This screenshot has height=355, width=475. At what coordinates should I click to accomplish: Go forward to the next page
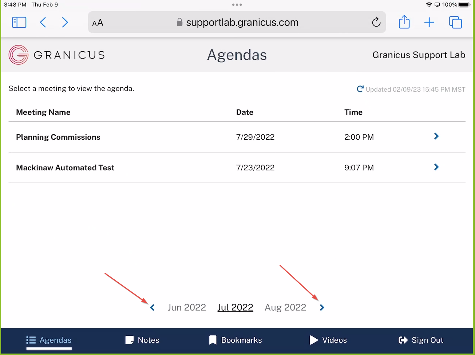[65, 23]
